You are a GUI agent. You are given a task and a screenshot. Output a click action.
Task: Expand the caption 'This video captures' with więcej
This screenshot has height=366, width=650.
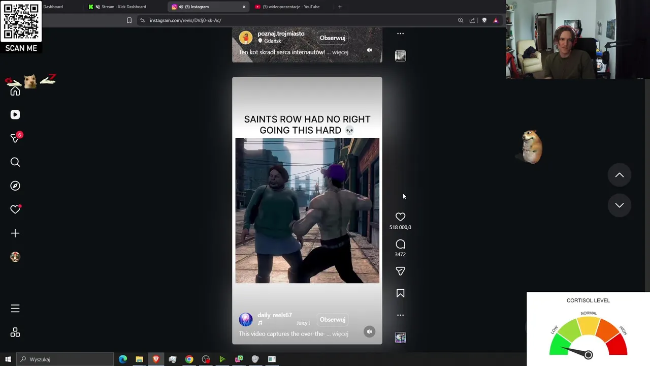[340, 334]
